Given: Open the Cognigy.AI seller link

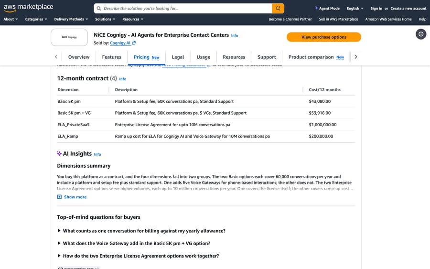Looking at the screenshot, I should pos(120,43).
